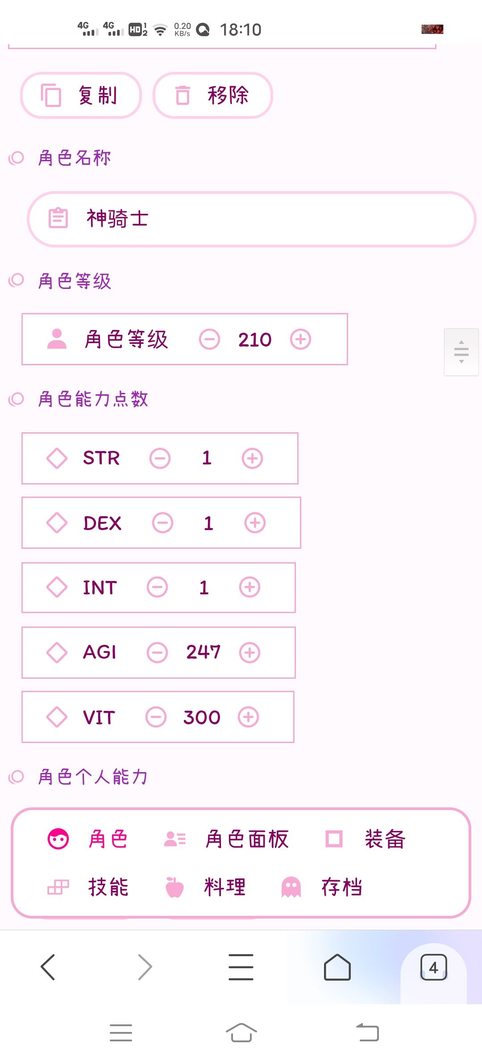Screen dimensions: 482x1061
Task: Open the 存档 save tab
Action: click(322, 887)
